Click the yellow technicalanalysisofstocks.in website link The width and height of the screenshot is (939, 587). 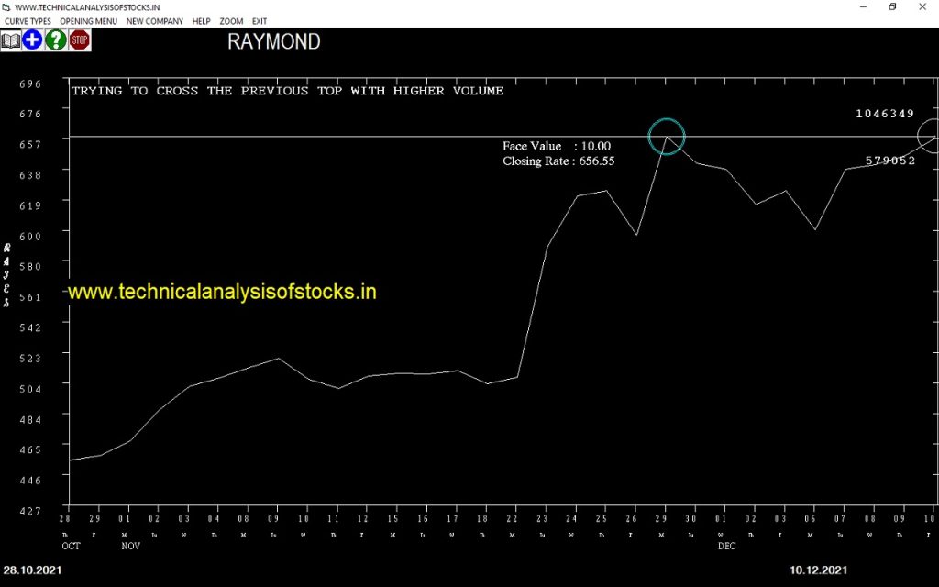coord(222,292)
